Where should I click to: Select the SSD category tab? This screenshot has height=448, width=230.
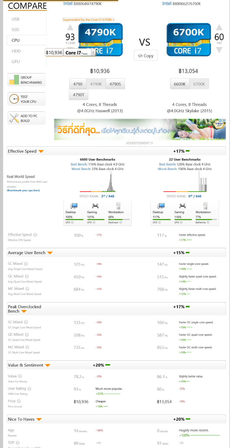(15, 30)
